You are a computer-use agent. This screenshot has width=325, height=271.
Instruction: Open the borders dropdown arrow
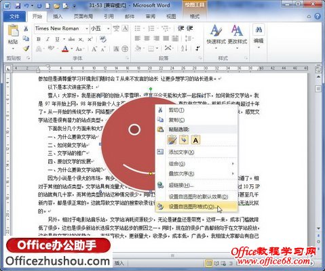tap(157, 49)
